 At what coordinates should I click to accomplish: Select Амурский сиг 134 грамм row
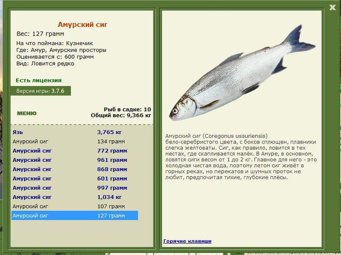(x=75, y=141)
